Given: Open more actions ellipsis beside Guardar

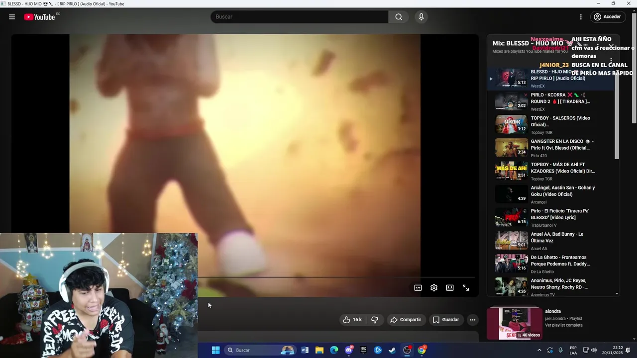Looking at the screenshot, I should (x=473, y=320).
